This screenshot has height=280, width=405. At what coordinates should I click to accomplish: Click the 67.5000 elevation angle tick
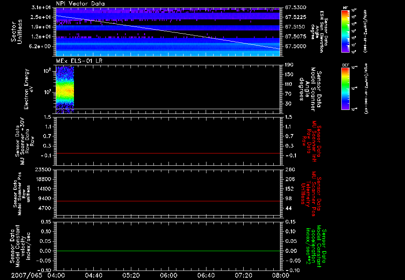(296, 46)
